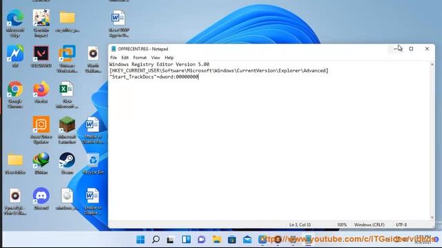
Task: Click "Windows (CRLF)" in the status bar
Action: (369, 225)
